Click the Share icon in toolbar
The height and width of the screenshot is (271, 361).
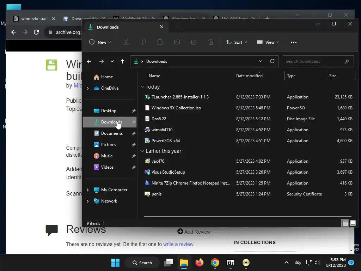point(194,42)
